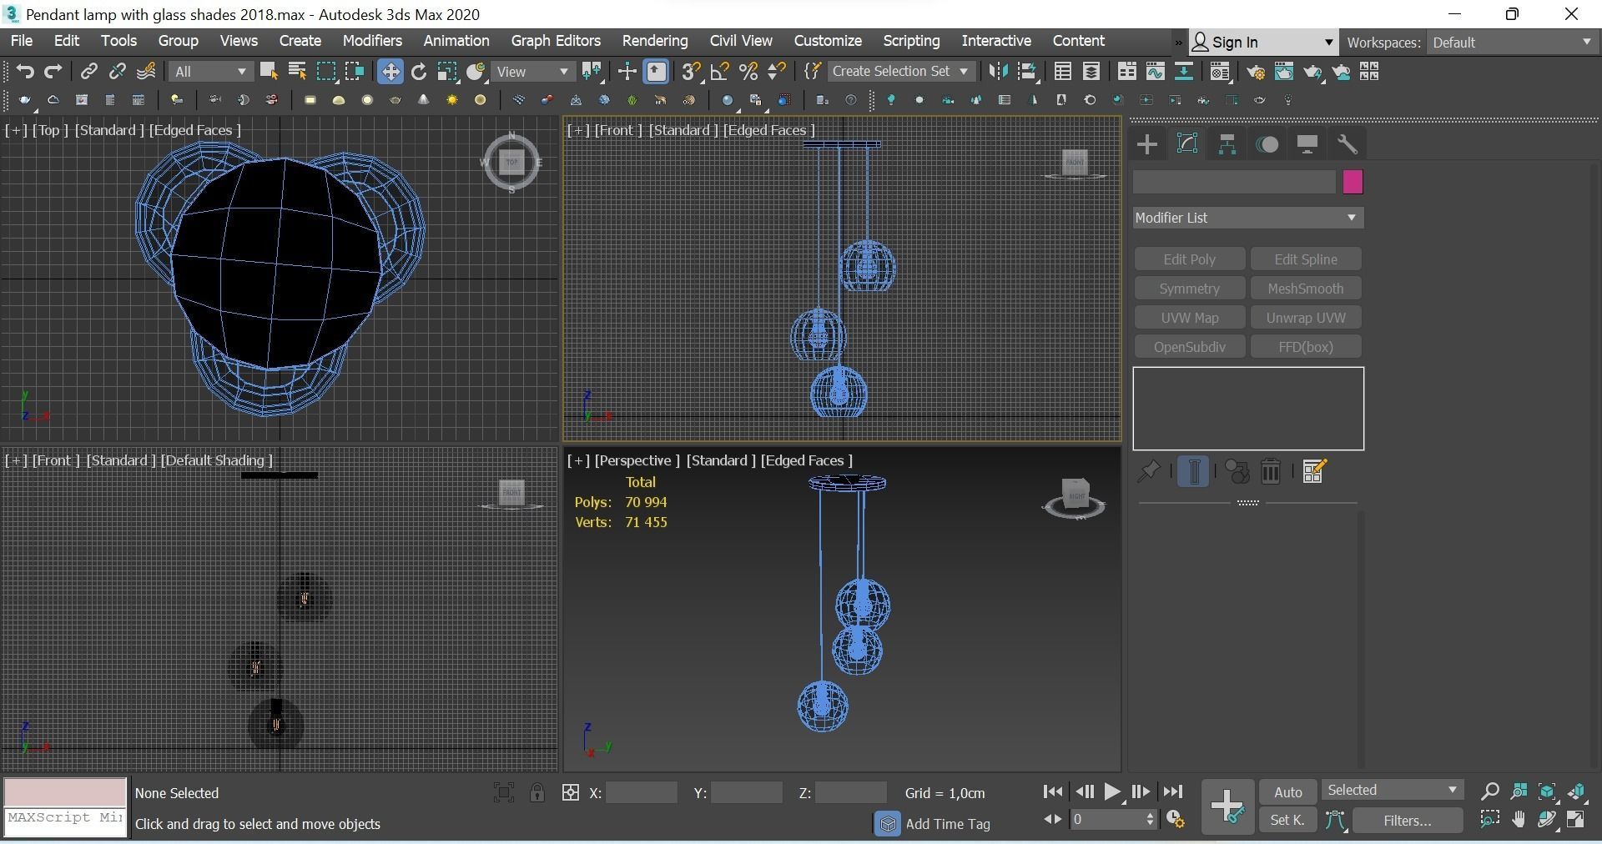Screen dimensions: 1602x844
Task: Open the Civil View menu
Action: (x=741, y=41)
